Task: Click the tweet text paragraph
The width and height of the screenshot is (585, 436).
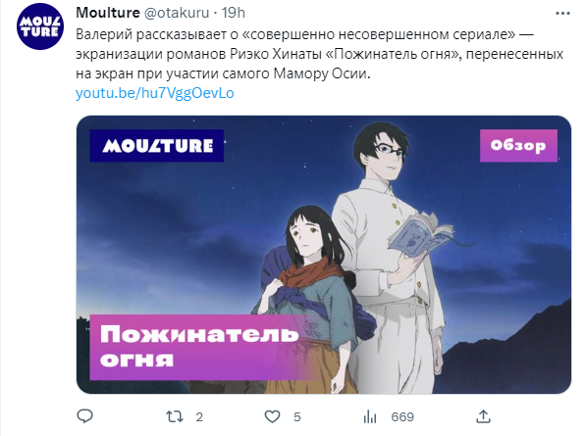Action: coord(319,54)
